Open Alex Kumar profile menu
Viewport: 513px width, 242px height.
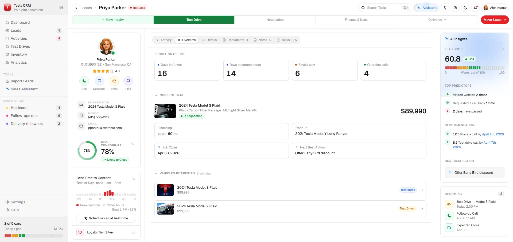[495, 8]
